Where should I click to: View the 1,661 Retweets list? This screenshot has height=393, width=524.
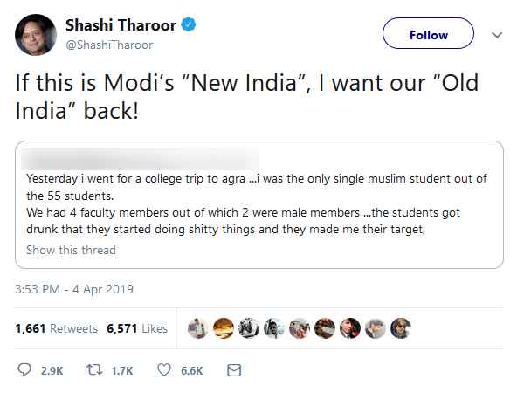(57, 328)
